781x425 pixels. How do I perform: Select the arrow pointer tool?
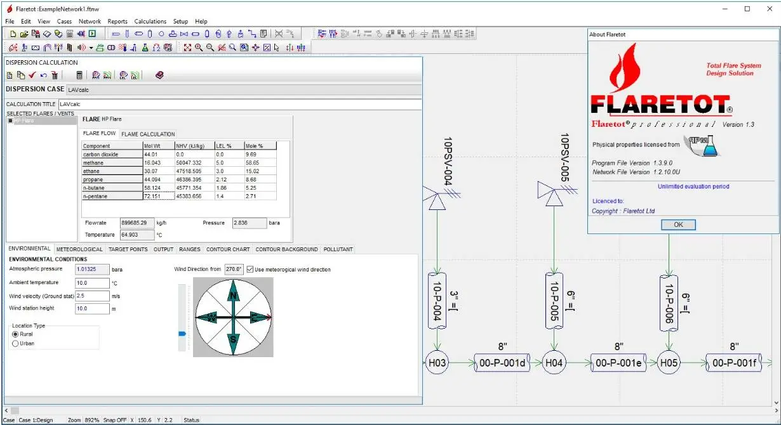coord(277,48)
